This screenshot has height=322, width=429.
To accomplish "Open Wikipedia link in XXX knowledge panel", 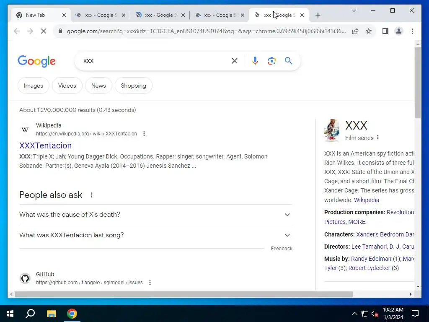I will coord(366,200).
